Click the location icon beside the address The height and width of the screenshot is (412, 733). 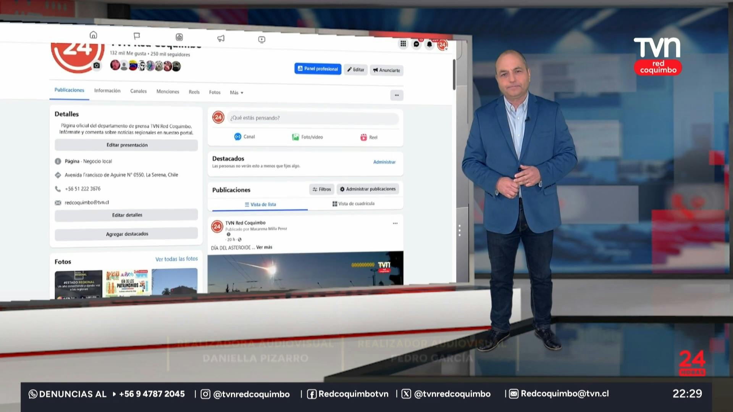click(58, 175)
